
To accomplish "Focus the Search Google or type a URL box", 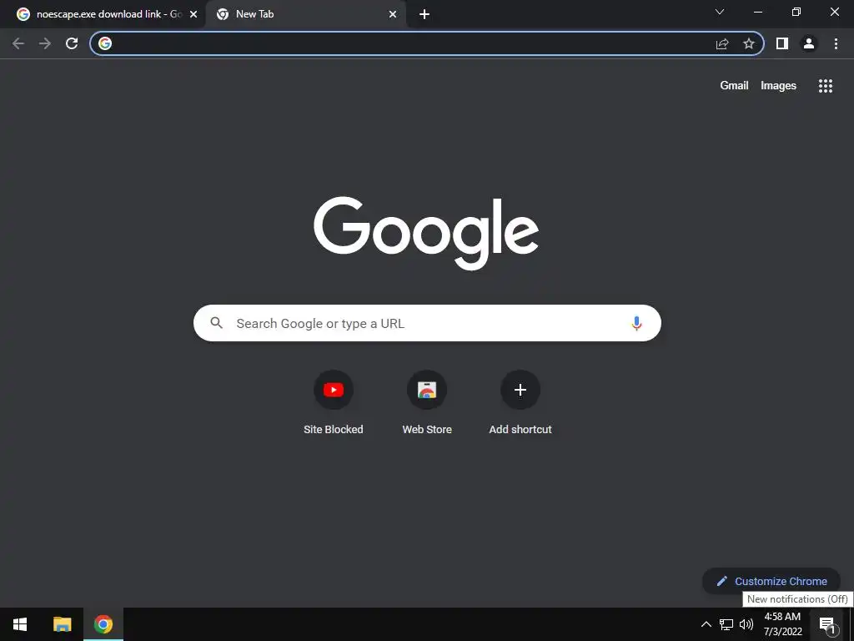I will (427, 323).
